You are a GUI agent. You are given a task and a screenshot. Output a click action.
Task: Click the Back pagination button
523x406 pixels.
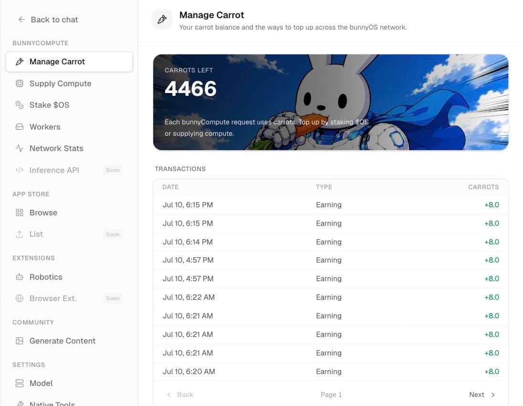[180, 395]
